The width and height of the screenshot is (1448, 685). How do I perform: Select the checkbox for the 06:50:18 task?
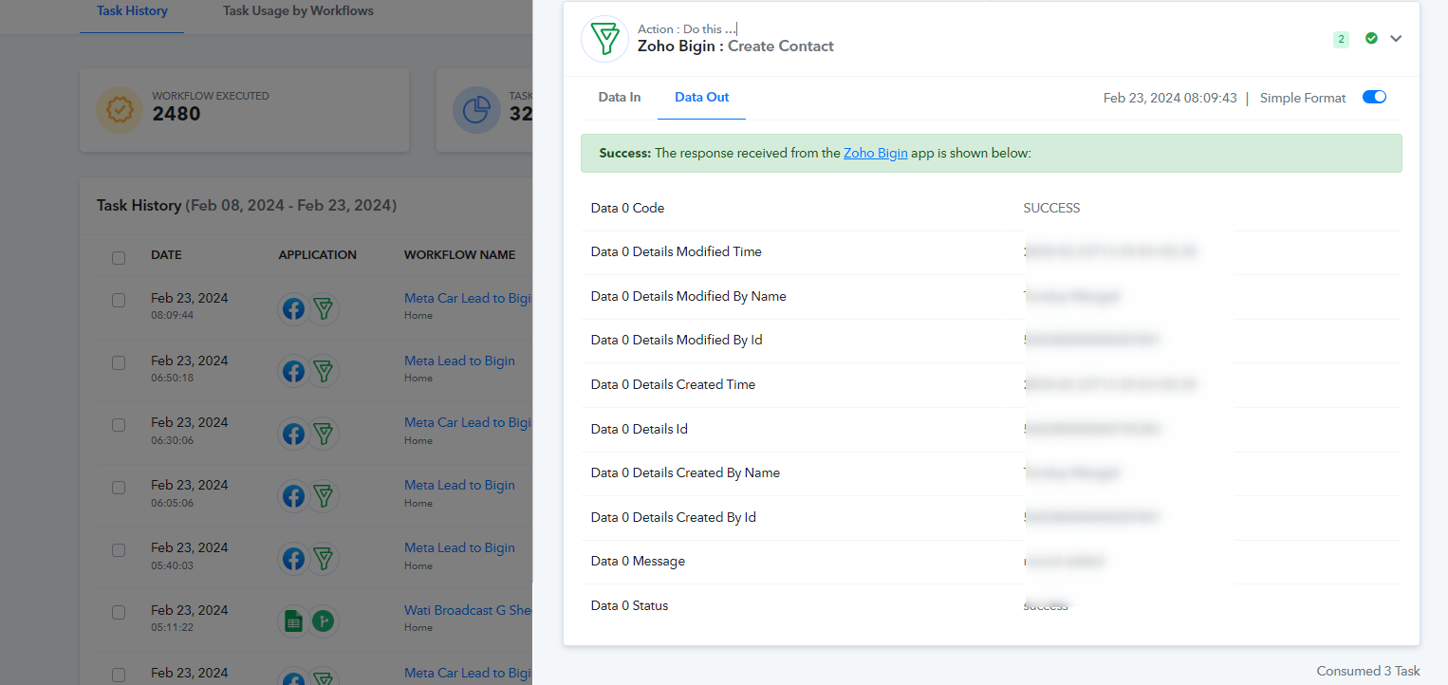click(119, 362)
